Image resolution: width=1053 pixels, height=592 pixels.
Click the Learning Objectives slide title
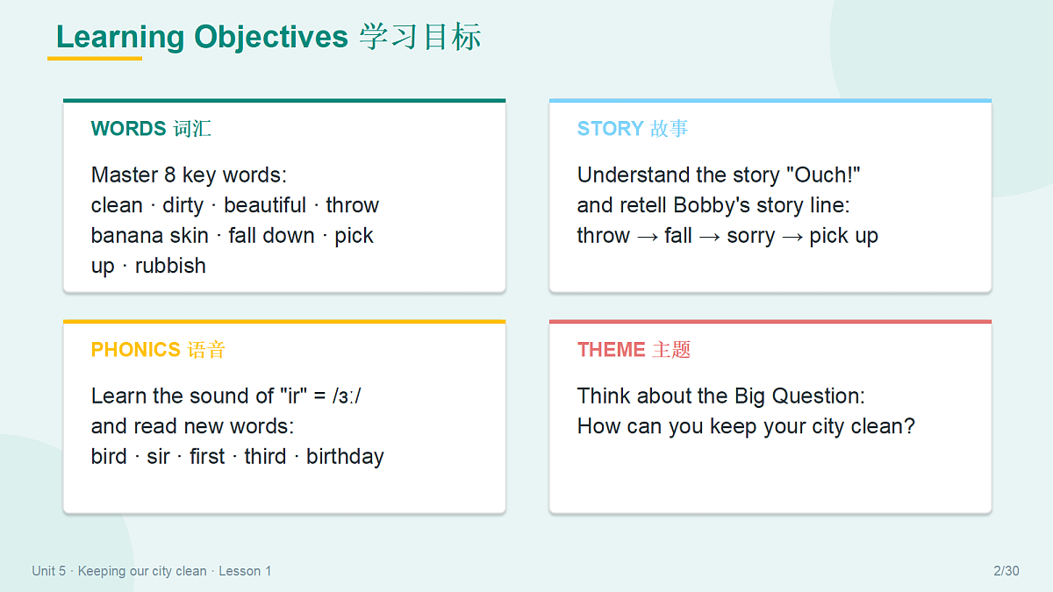[x=269, y=37]
